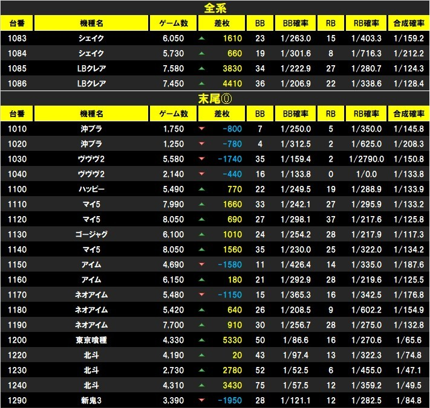This screenshot has height=408, width=430.
Task: Select machine number 1010
Action: (18, 129)
